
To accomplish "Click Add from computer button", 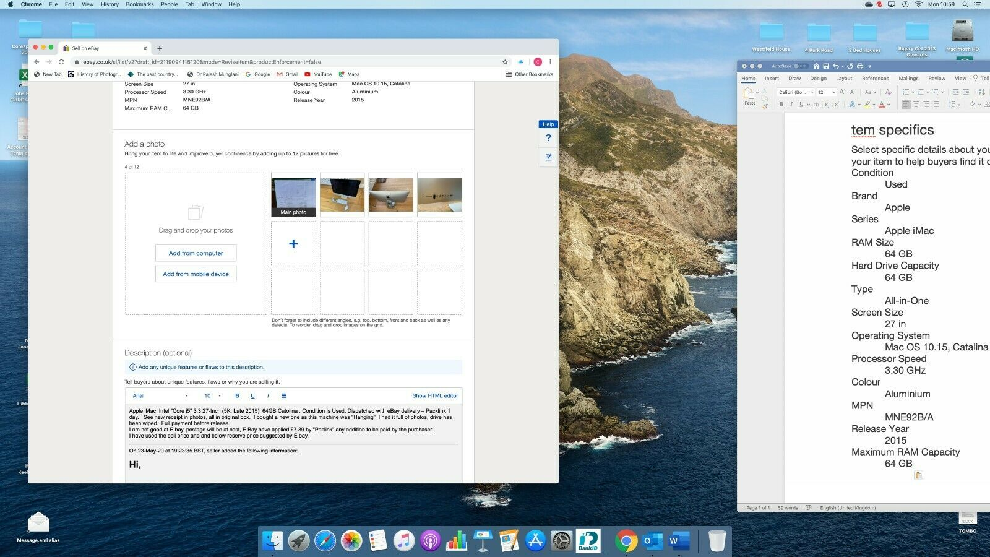I will 196,253.
